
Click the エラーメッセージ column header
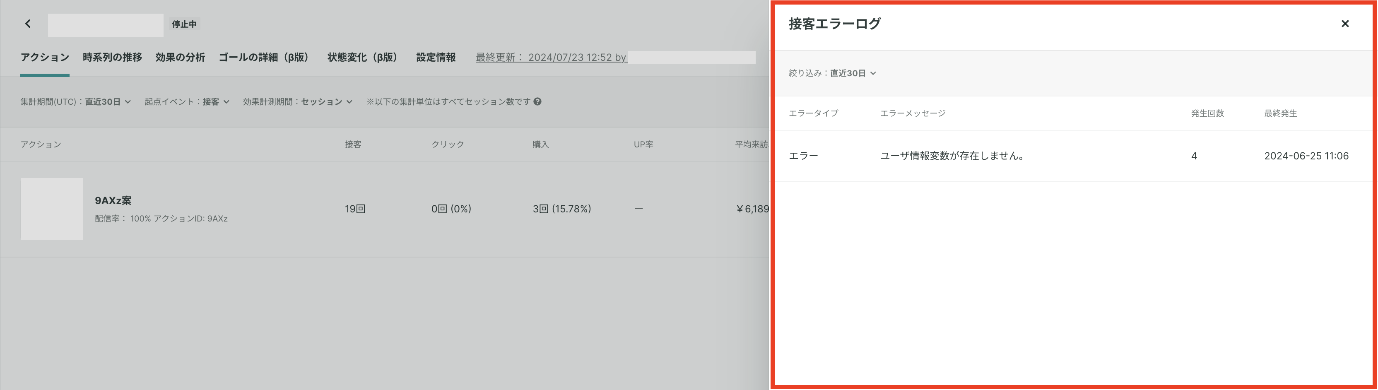(913, 113)
